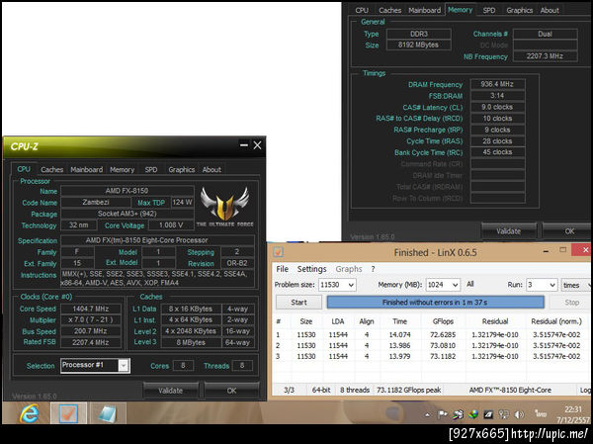593x444 pixels.
Task: Open Graphics tab in front CPU-Z window
Action: point(182,169)
